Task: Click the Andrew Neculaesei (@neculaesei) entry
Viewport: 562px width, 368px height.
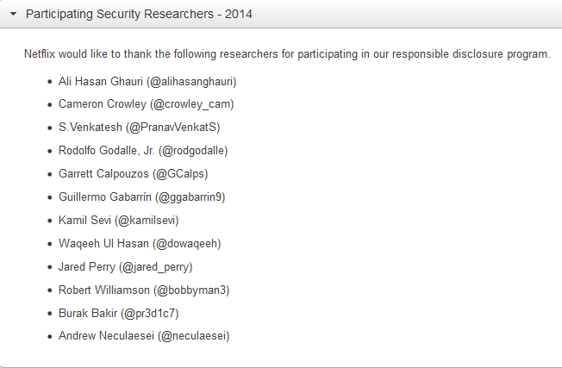Action: (144, 336)
